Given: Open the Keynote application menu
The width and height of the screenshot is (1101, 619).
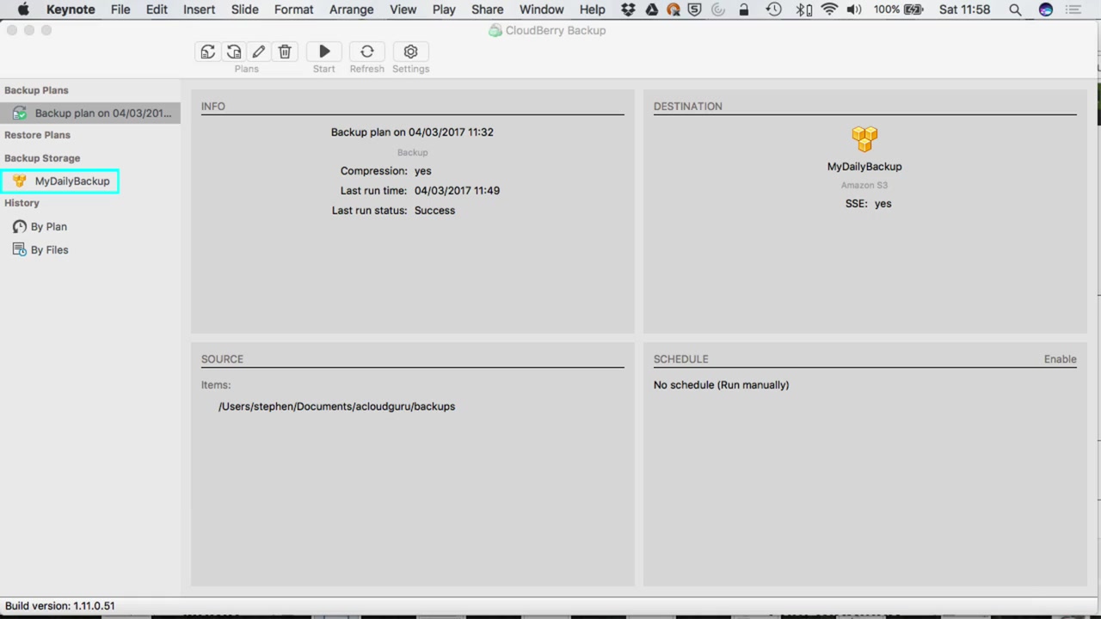Looking at the screenshot, I should click(71, 9).
